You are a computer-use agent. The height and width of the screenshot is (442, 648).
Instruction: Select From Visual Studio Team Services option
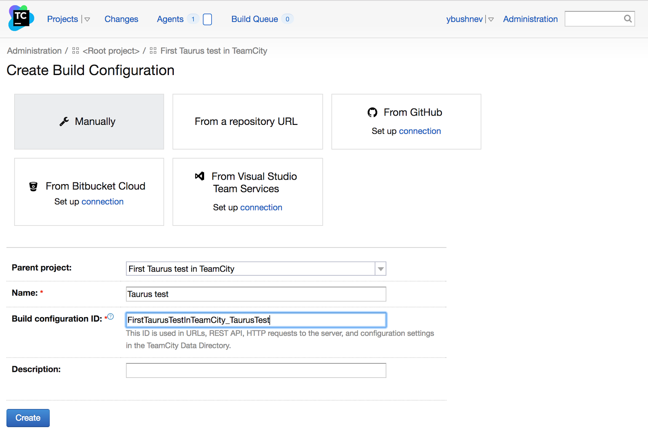pyautogui.click(x=247, y=192)
